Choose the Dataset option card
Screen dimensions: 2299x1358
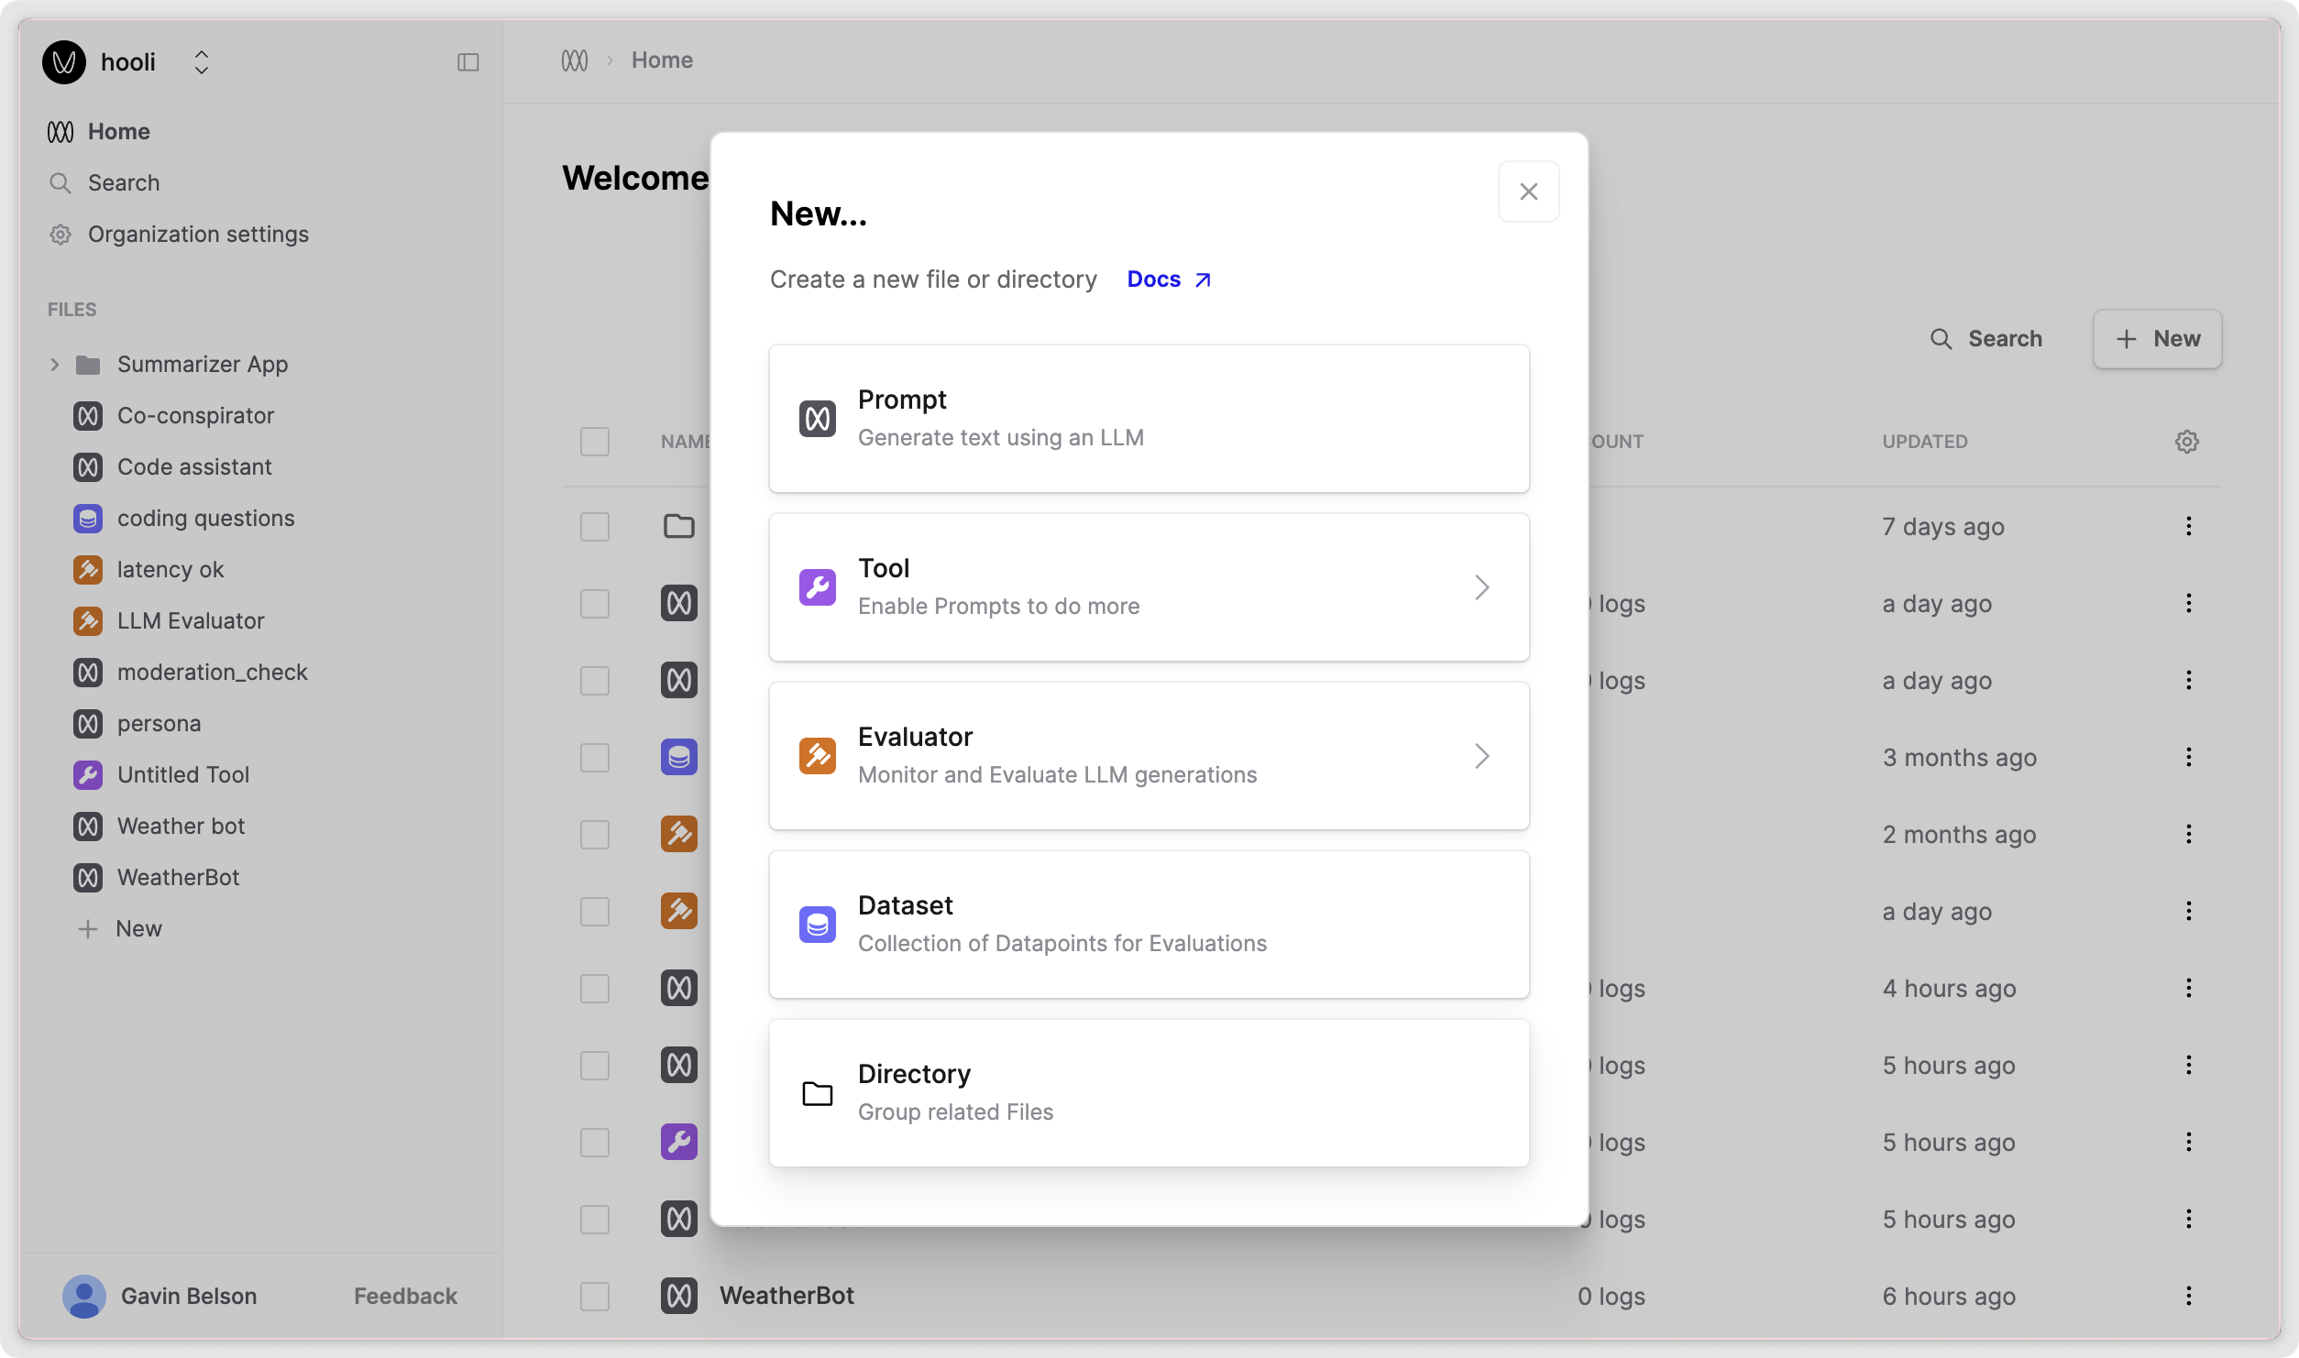point(1148,924)
